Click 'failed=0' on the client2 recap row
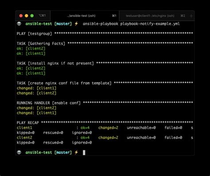The height and width of the screenshot is (176, 210). click(x=173, y=138)
